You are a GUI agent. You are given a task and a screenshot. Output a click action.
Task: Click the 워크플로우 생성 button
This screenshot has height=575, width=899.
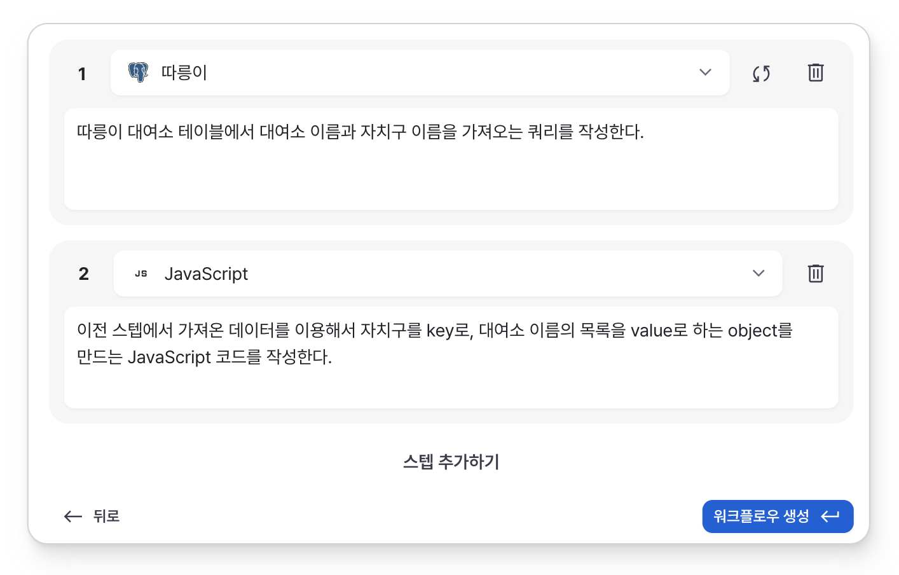point(778,516)
